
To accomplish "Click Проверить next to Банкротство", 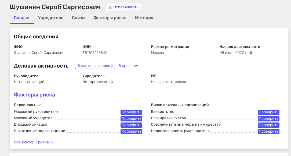I will coord(268,112).
